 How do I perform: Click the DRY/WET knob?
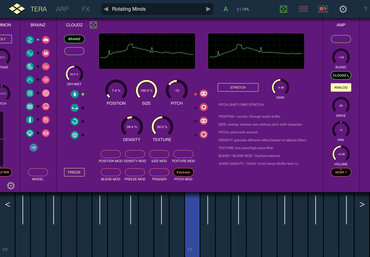pos(74,74)
